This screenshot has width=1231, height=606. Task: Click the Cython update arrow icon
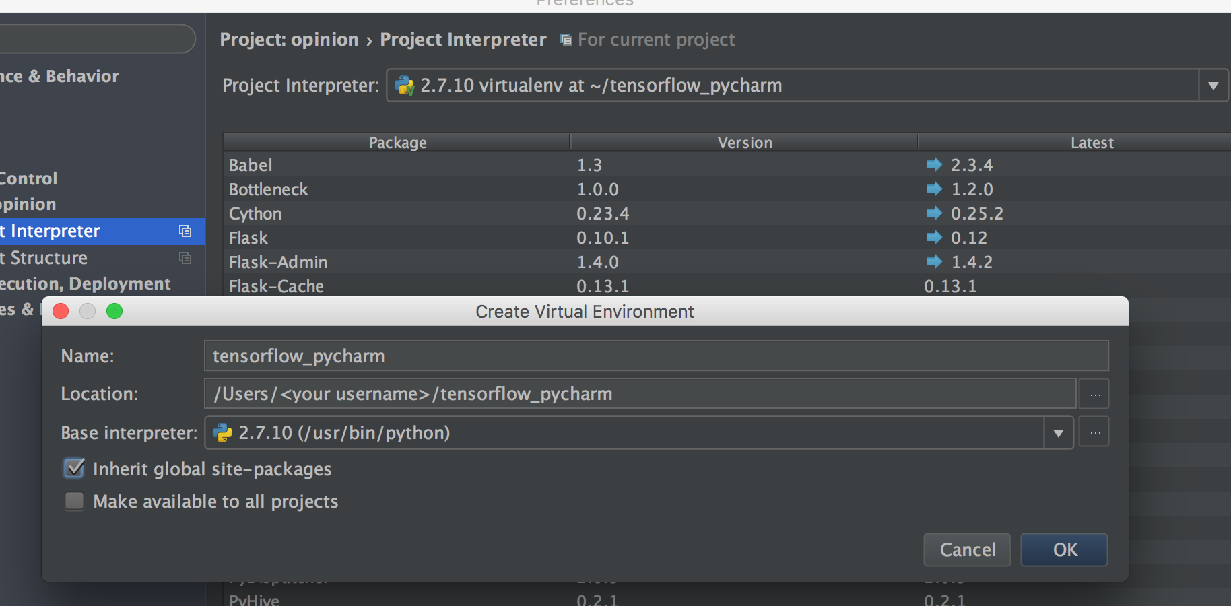point(933,213)
